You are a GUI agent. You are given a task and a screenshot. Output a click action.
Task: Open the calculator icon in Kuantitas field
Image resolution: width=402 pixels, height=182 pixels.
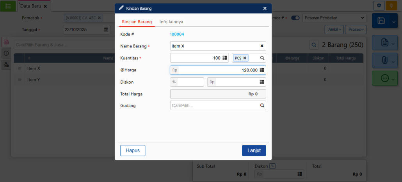[225, 58]
